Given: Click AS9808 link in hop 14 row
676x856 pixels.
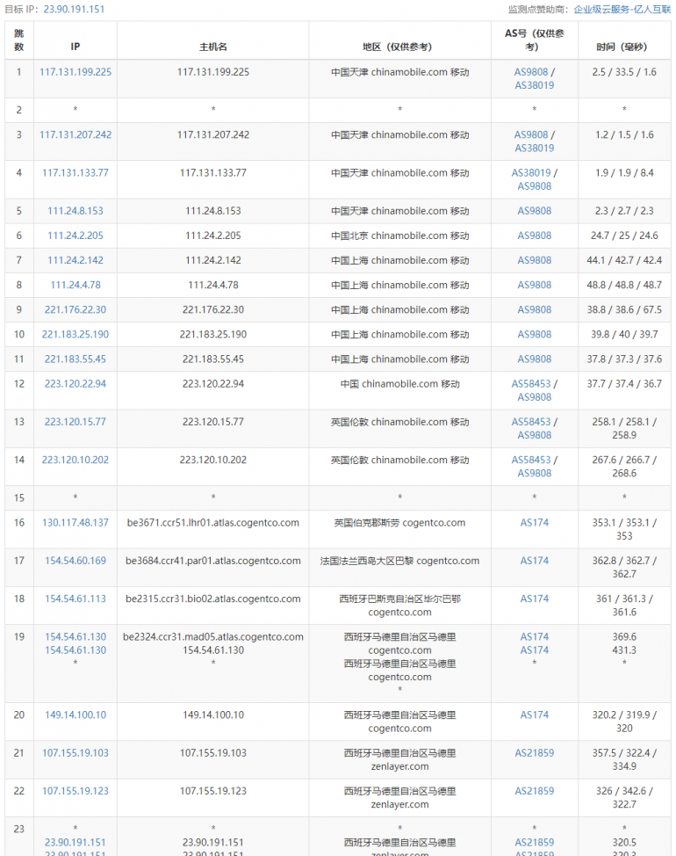Looking at the screenshot, I should click(x=535, y=474).
